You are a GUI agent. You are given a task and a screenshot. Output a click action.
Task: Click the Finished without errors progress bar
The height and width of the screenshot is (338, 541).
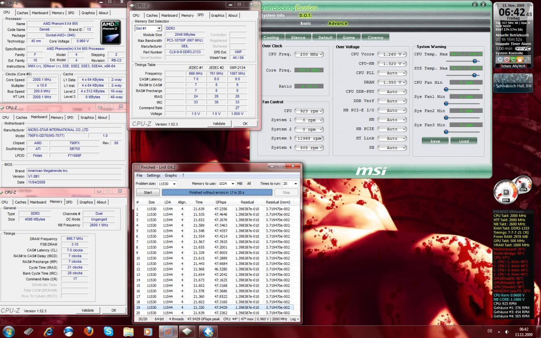point(217,193)
